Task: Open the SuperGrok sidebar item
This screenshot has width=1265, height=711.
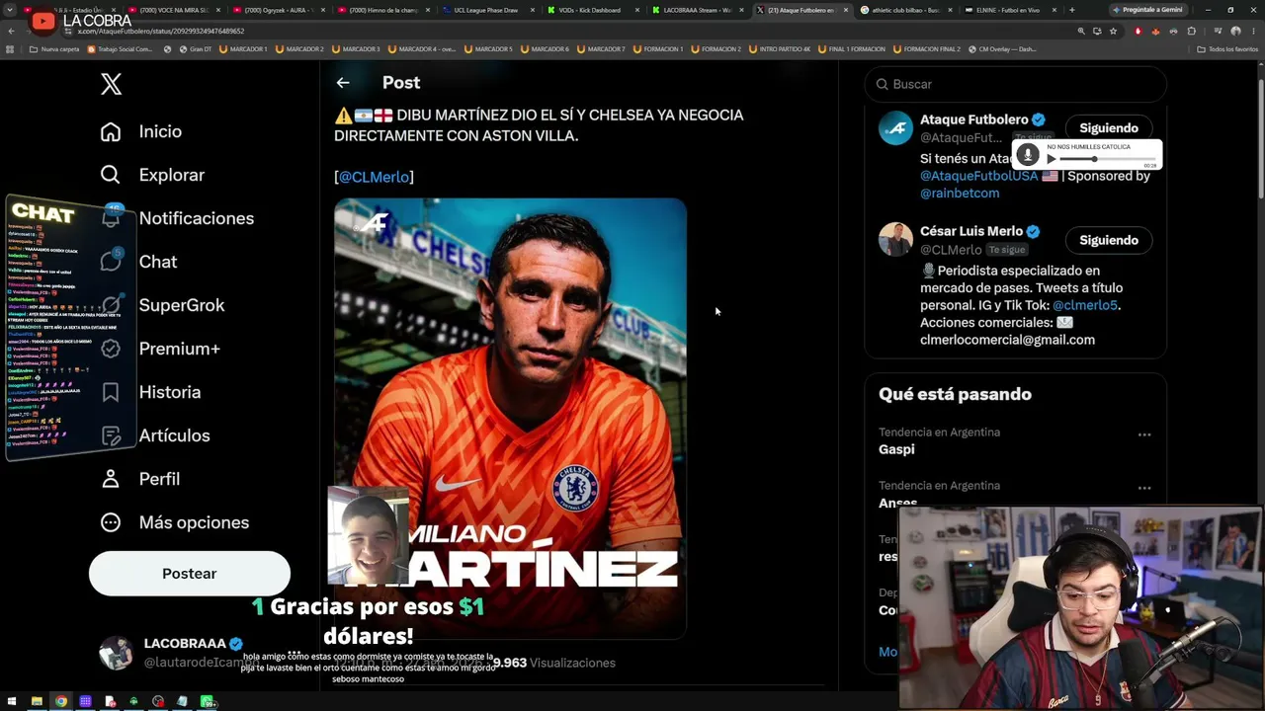Action: (162, 305)
